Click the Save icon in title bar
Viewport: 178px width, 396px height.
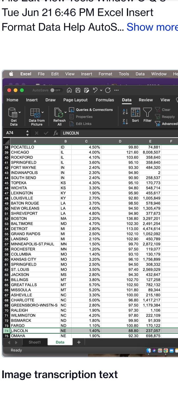click(78, 90)
